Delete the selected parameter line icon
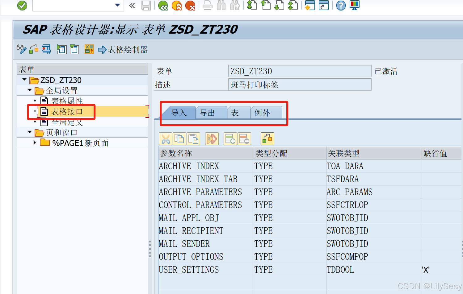 244,139
